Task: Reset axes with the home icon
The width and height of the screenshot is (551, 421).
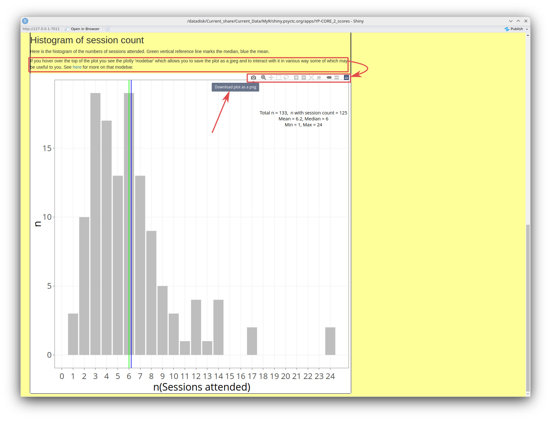Action: click(319, 77)
